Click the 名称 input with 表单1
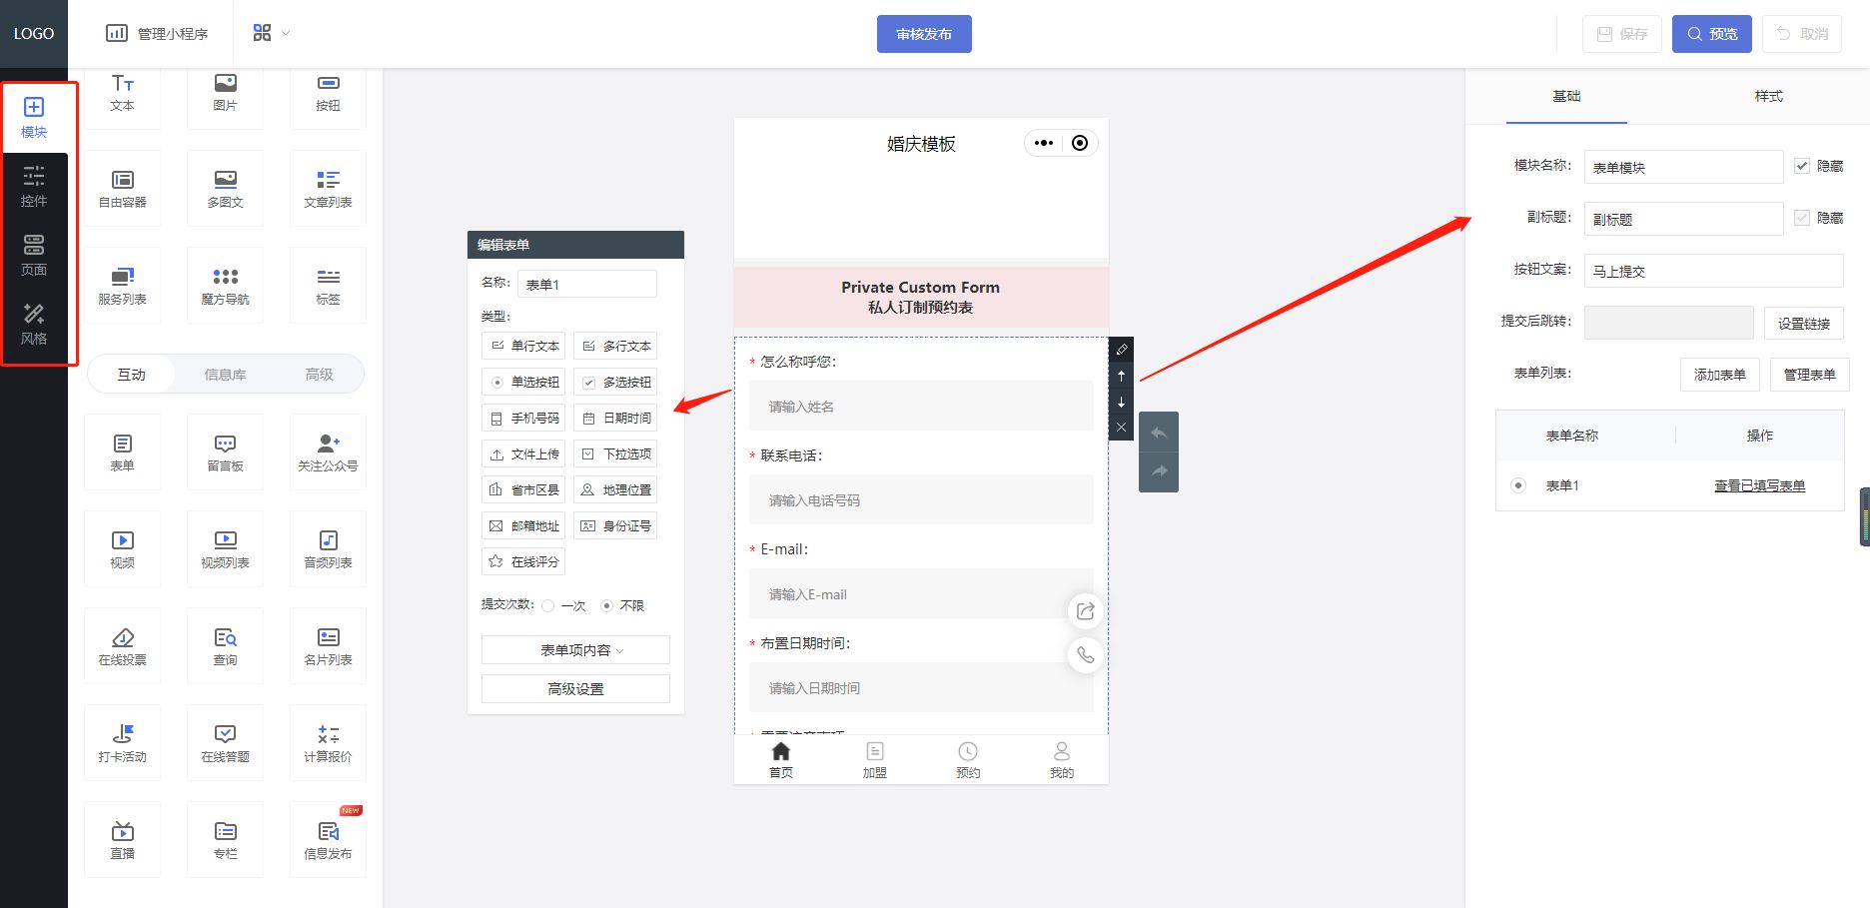The height and width of the screenshot is (908, 1870). (587, 284)
